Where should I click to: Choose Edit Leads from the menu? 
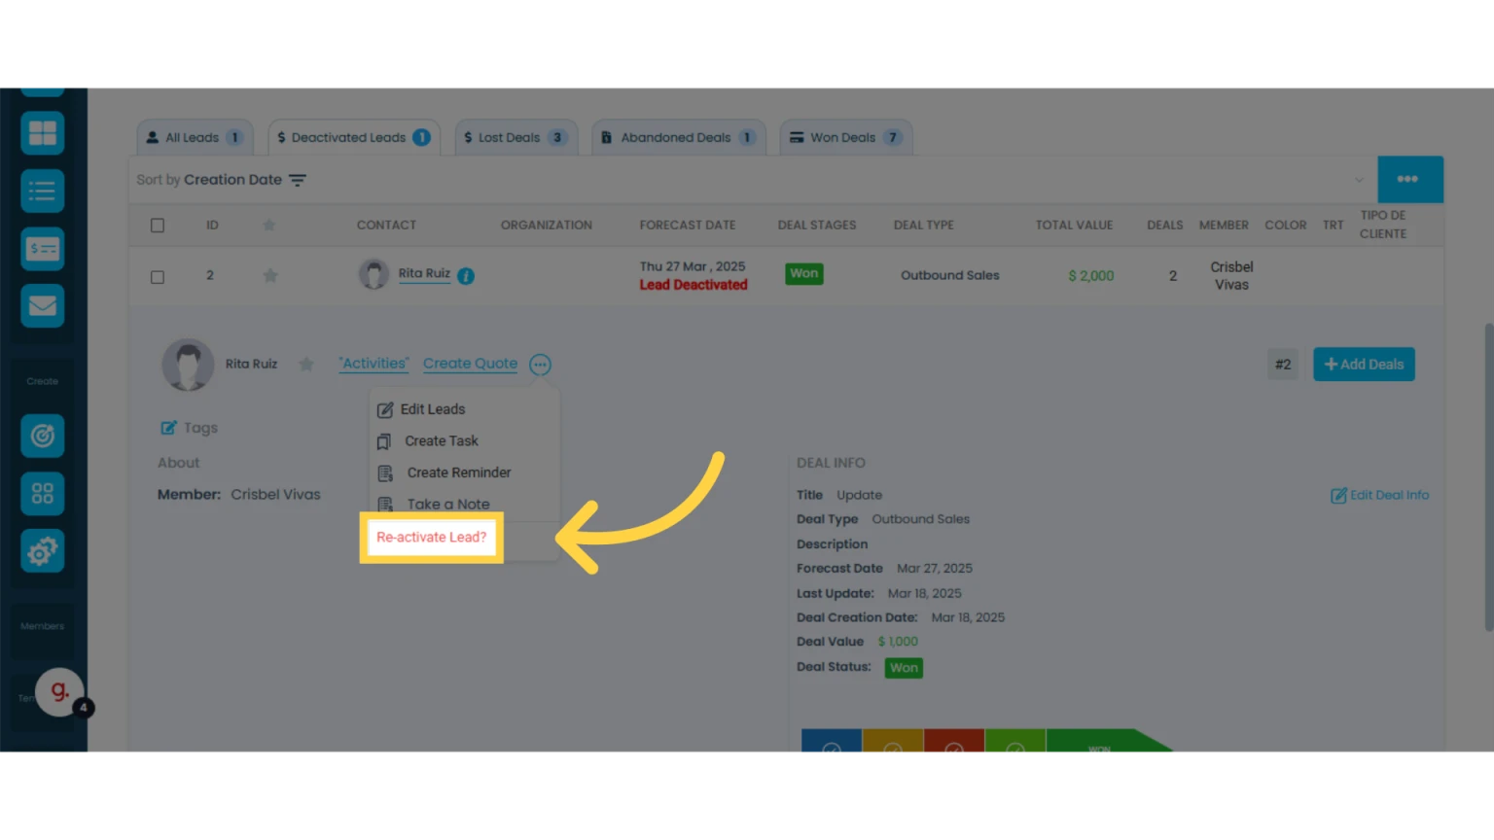[421, 409]
